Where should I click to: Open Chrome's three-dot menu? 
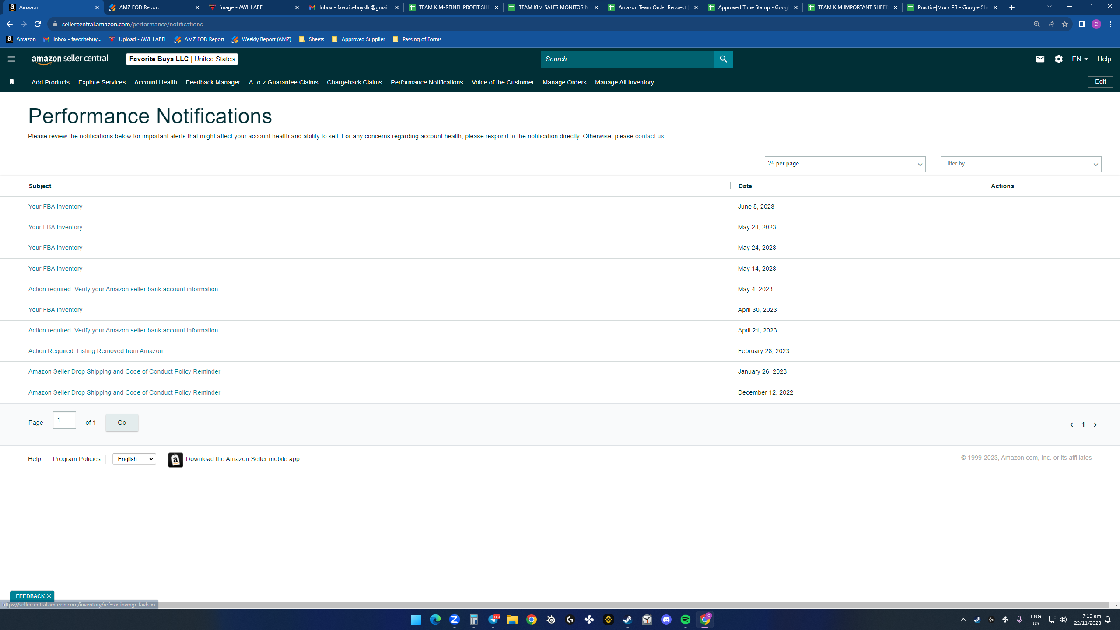point(1111,24)
